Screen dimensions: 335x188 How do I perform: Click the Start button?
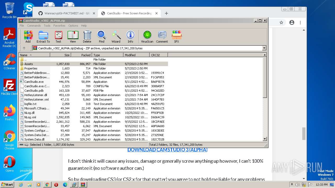[7, 184]
